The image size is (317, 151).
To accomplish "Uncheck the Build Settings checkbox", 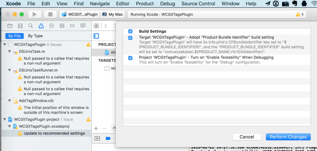I will (130, 31).
